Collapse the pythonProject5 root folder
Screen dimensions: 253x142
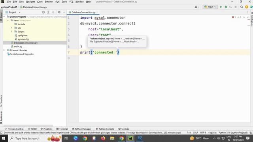pyautogui.click(x=4, y=17)
